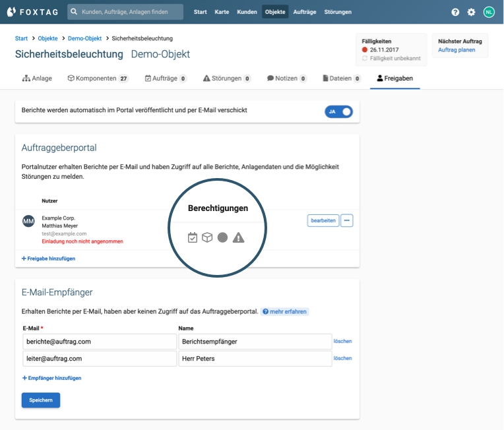Toggle automatic report publishing switch
504x430 pixels.
pos(338,111)
